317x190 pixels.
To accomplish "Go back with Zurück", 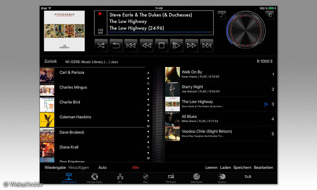I will coord(50,61).
